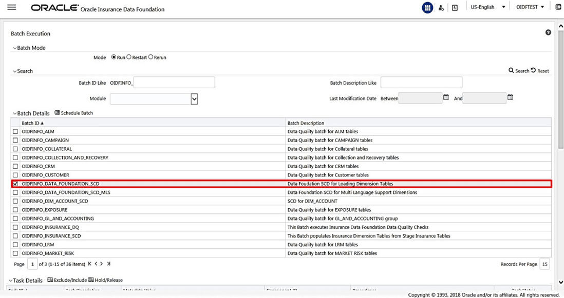This screenshot has width=564, height=298.
Task: Click Hold/Release label
Action: pos(108,280)
